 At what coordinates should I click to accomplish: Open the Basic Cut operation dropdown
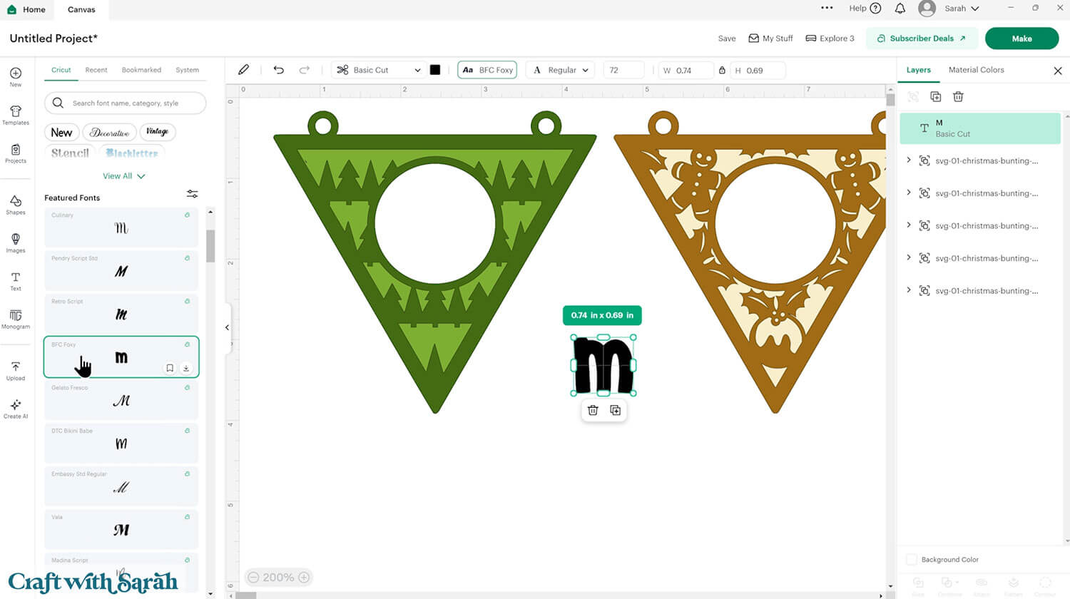click(377, 69)
